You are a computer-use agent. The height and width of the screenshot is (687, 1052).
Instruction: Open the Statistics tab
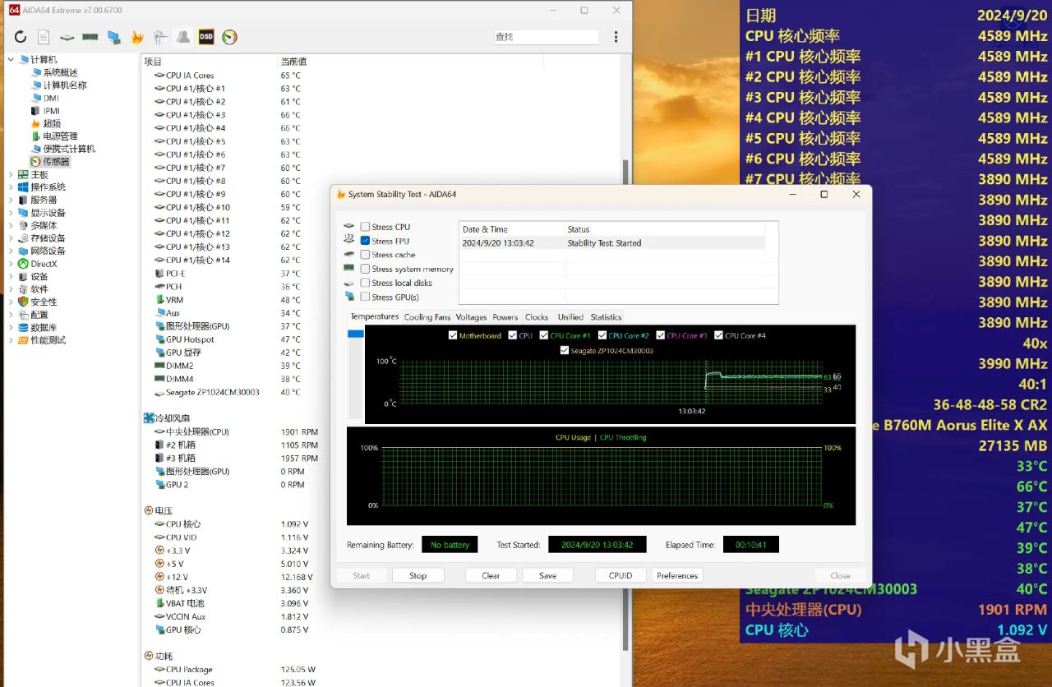click(x=606, y=317)
